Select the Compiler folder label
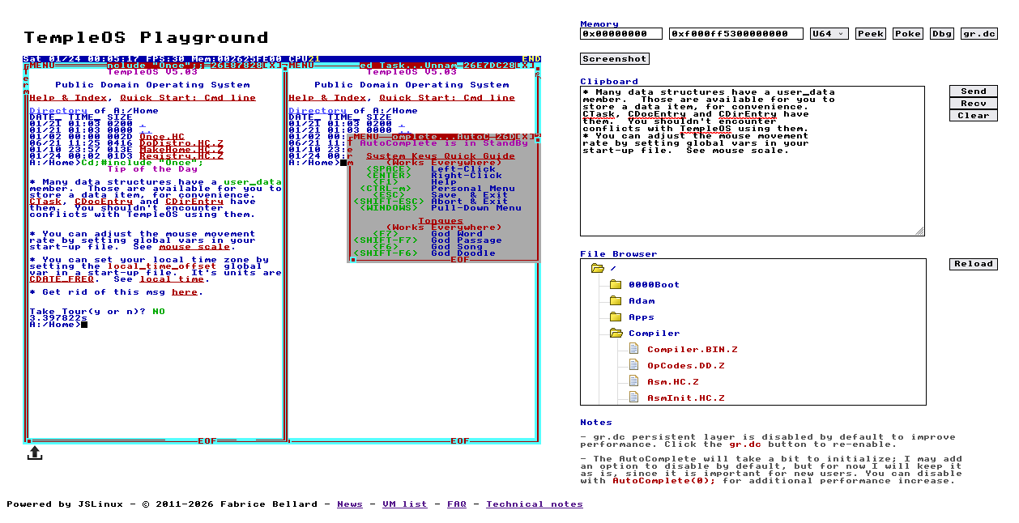 (654, 334)
